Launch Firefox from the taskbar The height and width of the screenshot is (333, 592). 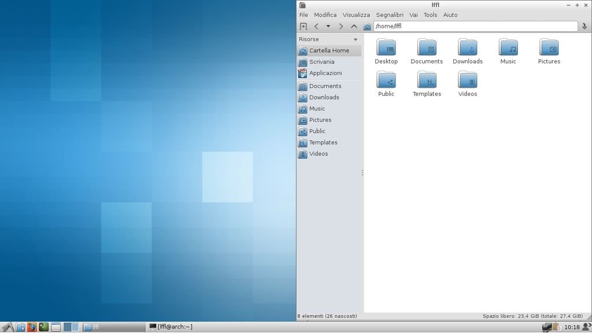32,327
